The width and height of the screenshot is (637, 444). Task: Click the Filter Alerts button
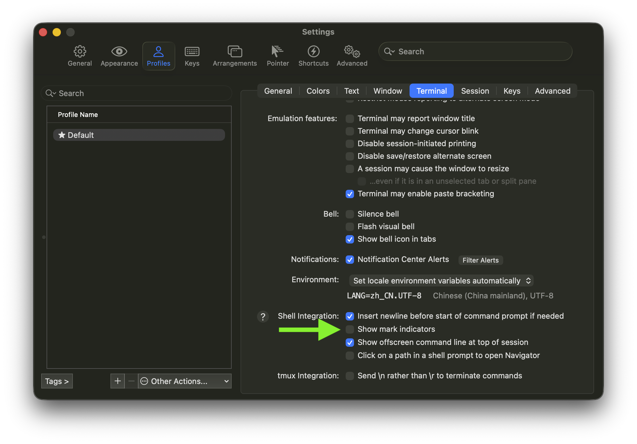point(480,260)
